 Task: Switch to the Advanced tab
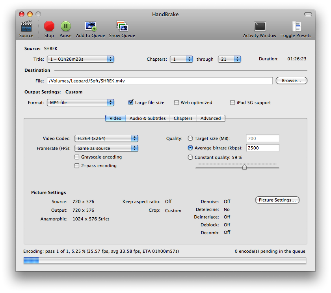coord(211,118)
